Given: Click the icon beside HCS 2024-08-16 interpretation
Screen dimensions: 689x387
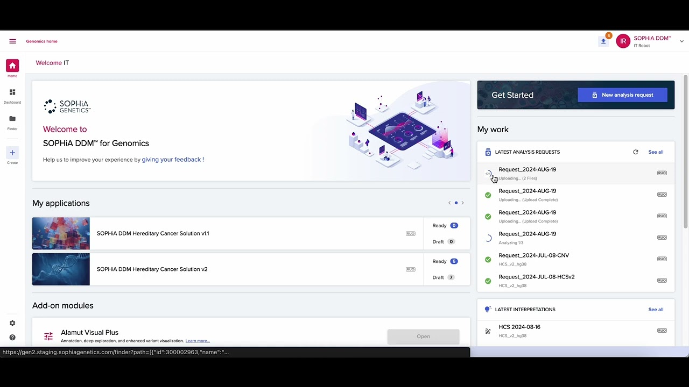Looking at the screenshot, I should (x=488, y=331).
